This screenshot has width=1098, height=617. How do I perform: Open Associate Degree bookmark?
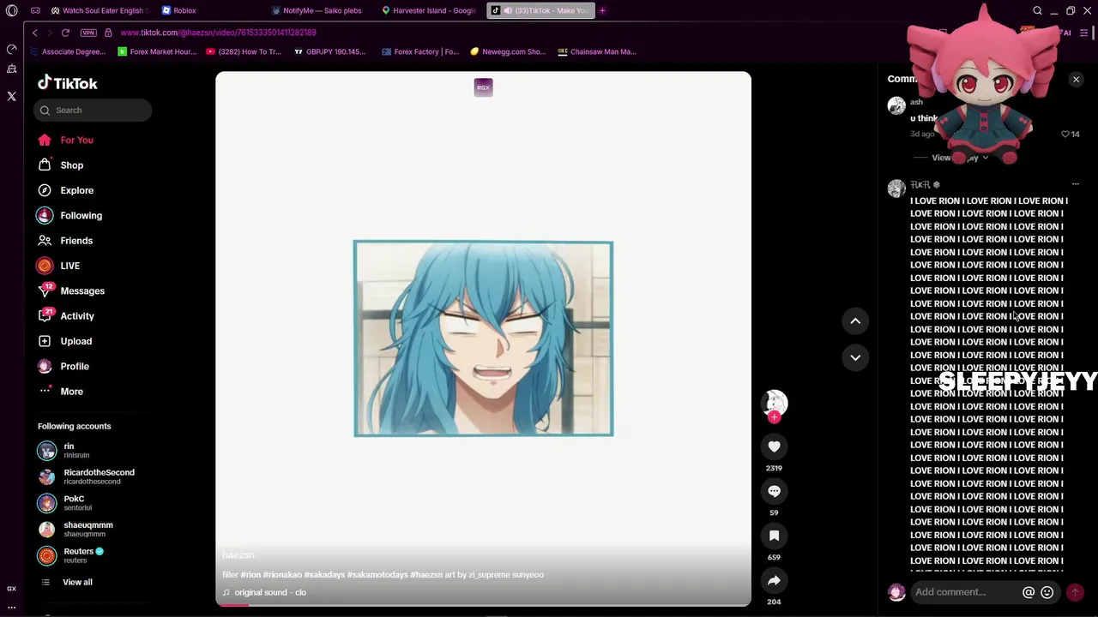(x=67, y=51)
